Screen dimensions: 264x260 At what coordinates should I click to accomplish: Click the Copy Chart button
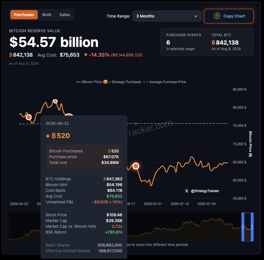pyautogui.click(x=229, y=16)
